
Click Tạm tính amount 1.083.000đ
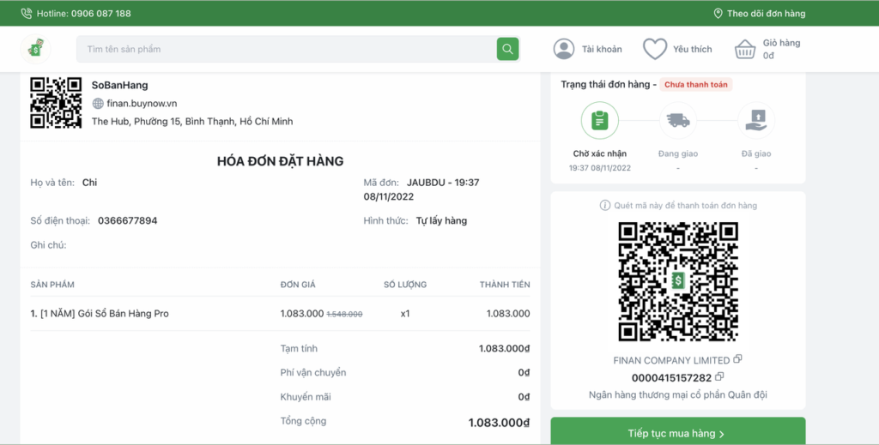(504, 349)
